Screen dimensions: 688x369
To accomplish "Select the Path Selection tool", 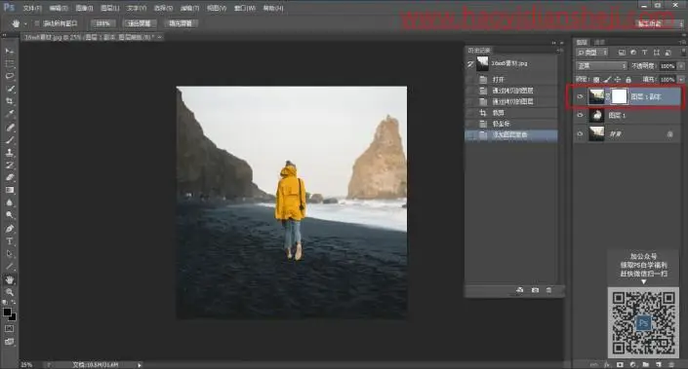I will pos(9,254).
